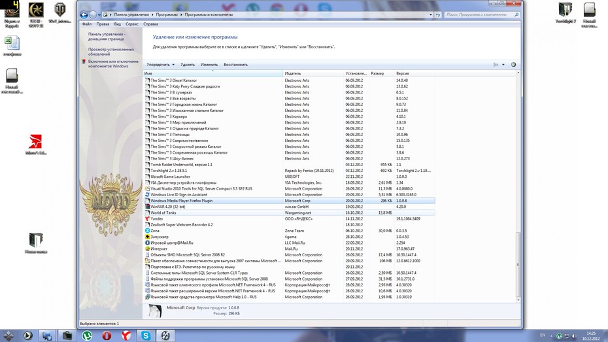608x342 pixels.
Task: Select 'The Sims 3 Diesel Каталог' row
Action: [289, 80]
